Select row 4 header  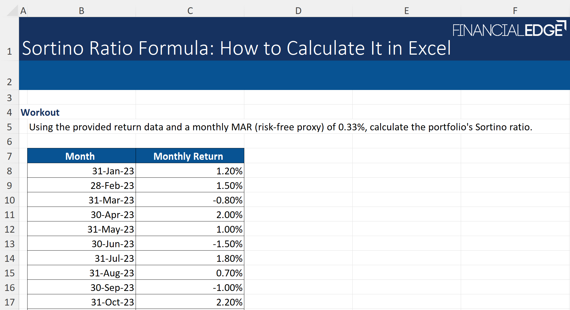pos(10,112)
